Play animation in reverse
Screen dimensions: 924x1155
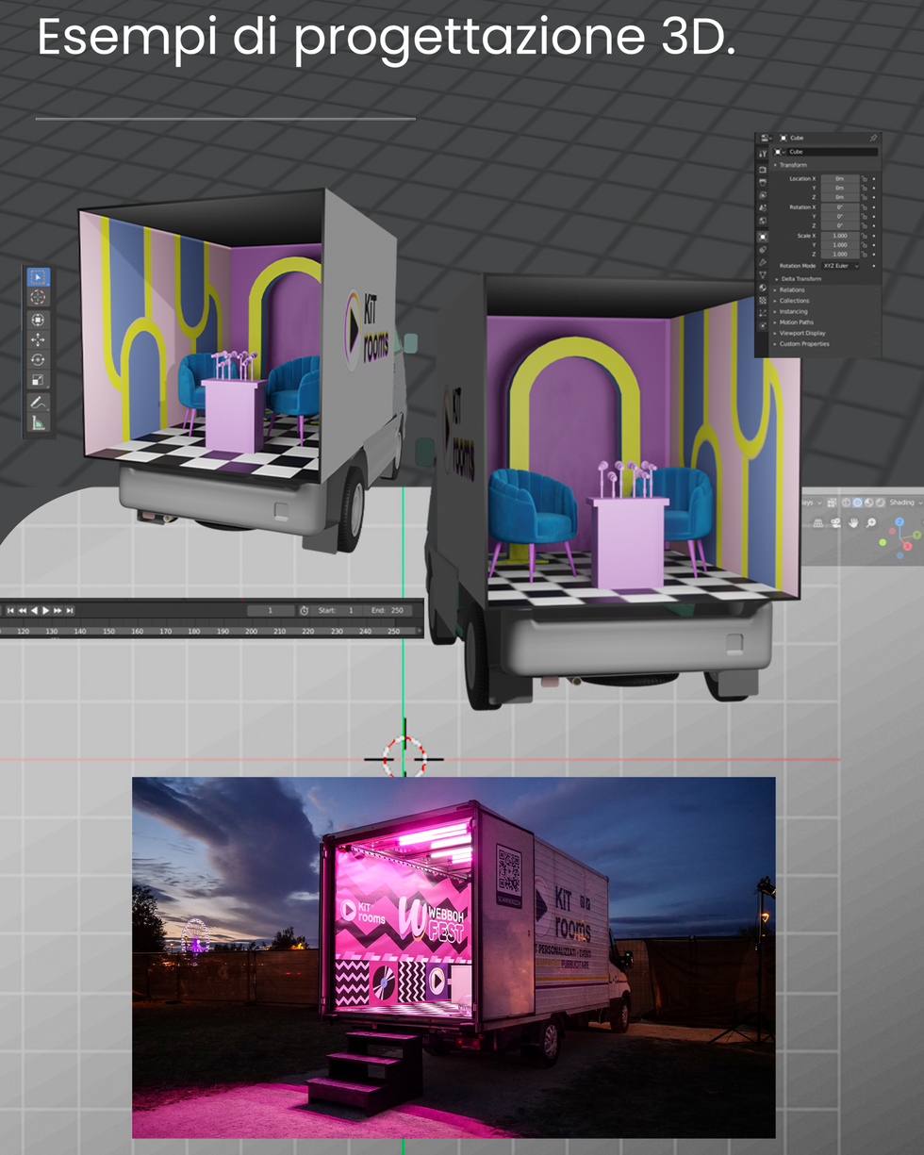34,610
